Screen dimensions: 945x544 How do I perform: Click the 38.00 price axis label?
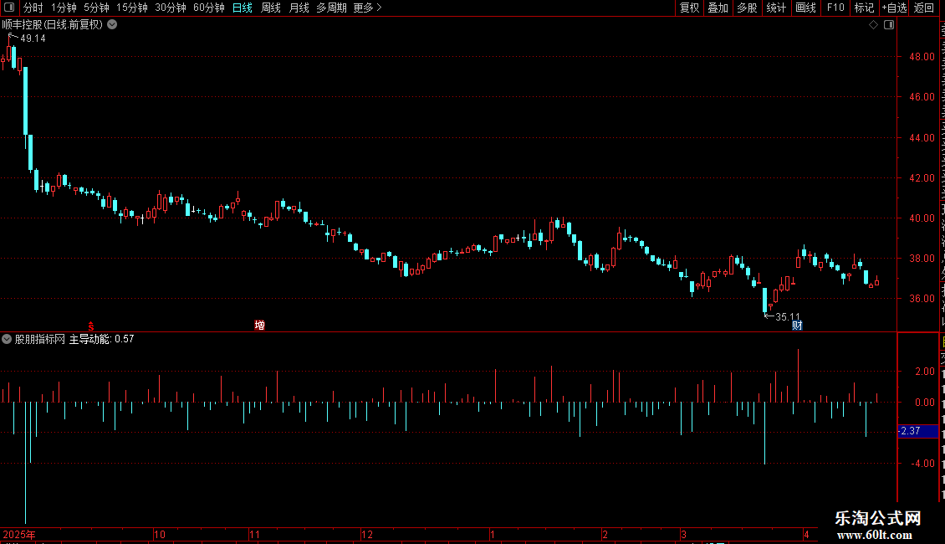pos(922,258)
